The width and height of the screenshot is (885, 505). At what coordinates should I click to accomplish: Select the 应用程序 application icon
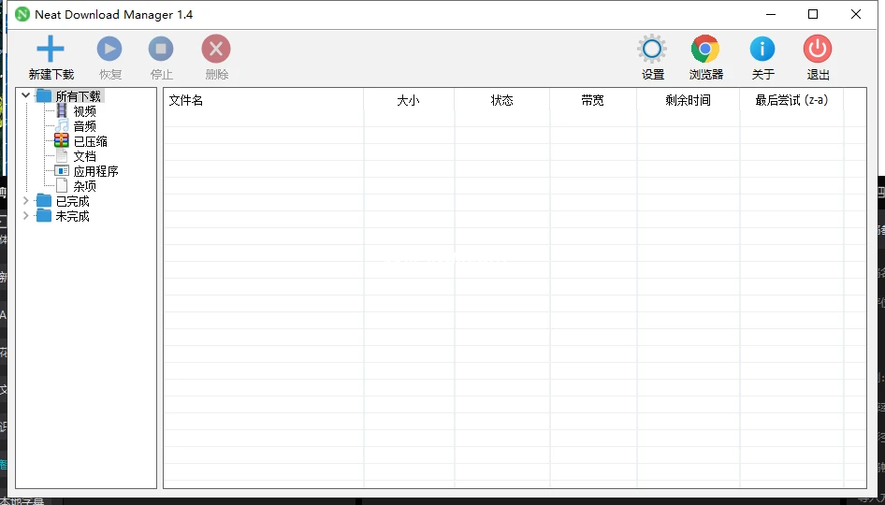pyautogui.click(x=62, y=170)
